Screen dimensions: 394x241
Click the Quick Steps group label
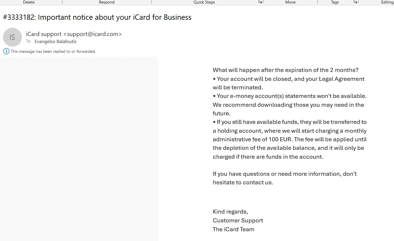(x=204, y=2)
